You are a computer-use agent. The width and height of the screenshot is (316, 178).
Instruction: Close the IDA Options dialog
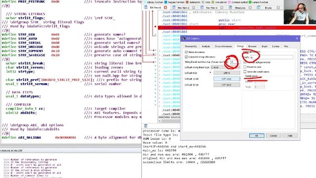click(297, 39)
